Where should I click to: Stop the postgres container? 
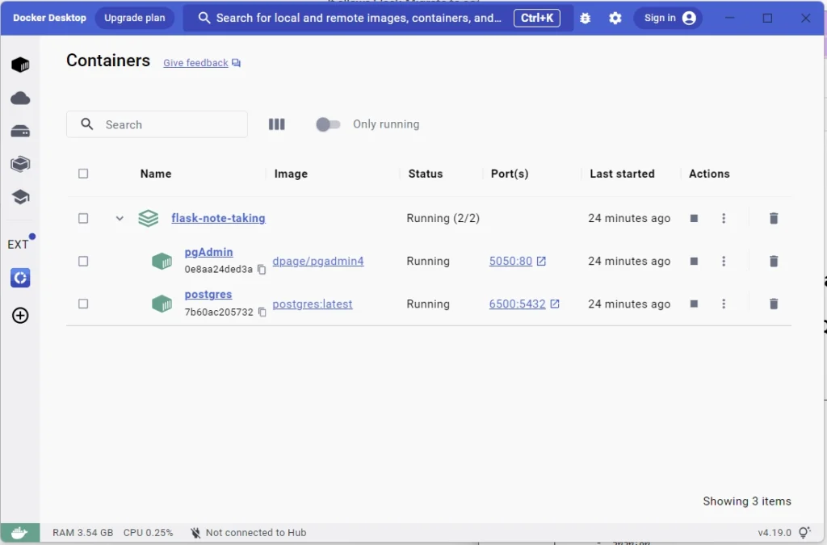(694, 304)
